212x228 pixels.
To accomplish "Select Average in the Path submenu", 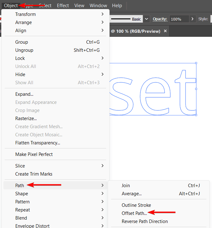I will click(131, 194).
